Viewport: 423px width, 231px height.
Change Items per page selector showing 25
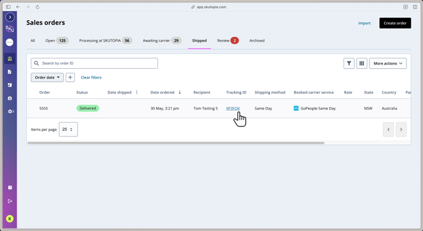(68, 130)
